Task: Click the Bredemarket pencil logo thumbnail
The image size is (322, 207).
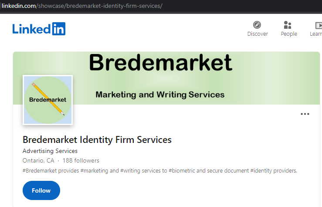Action: [47, 100]
